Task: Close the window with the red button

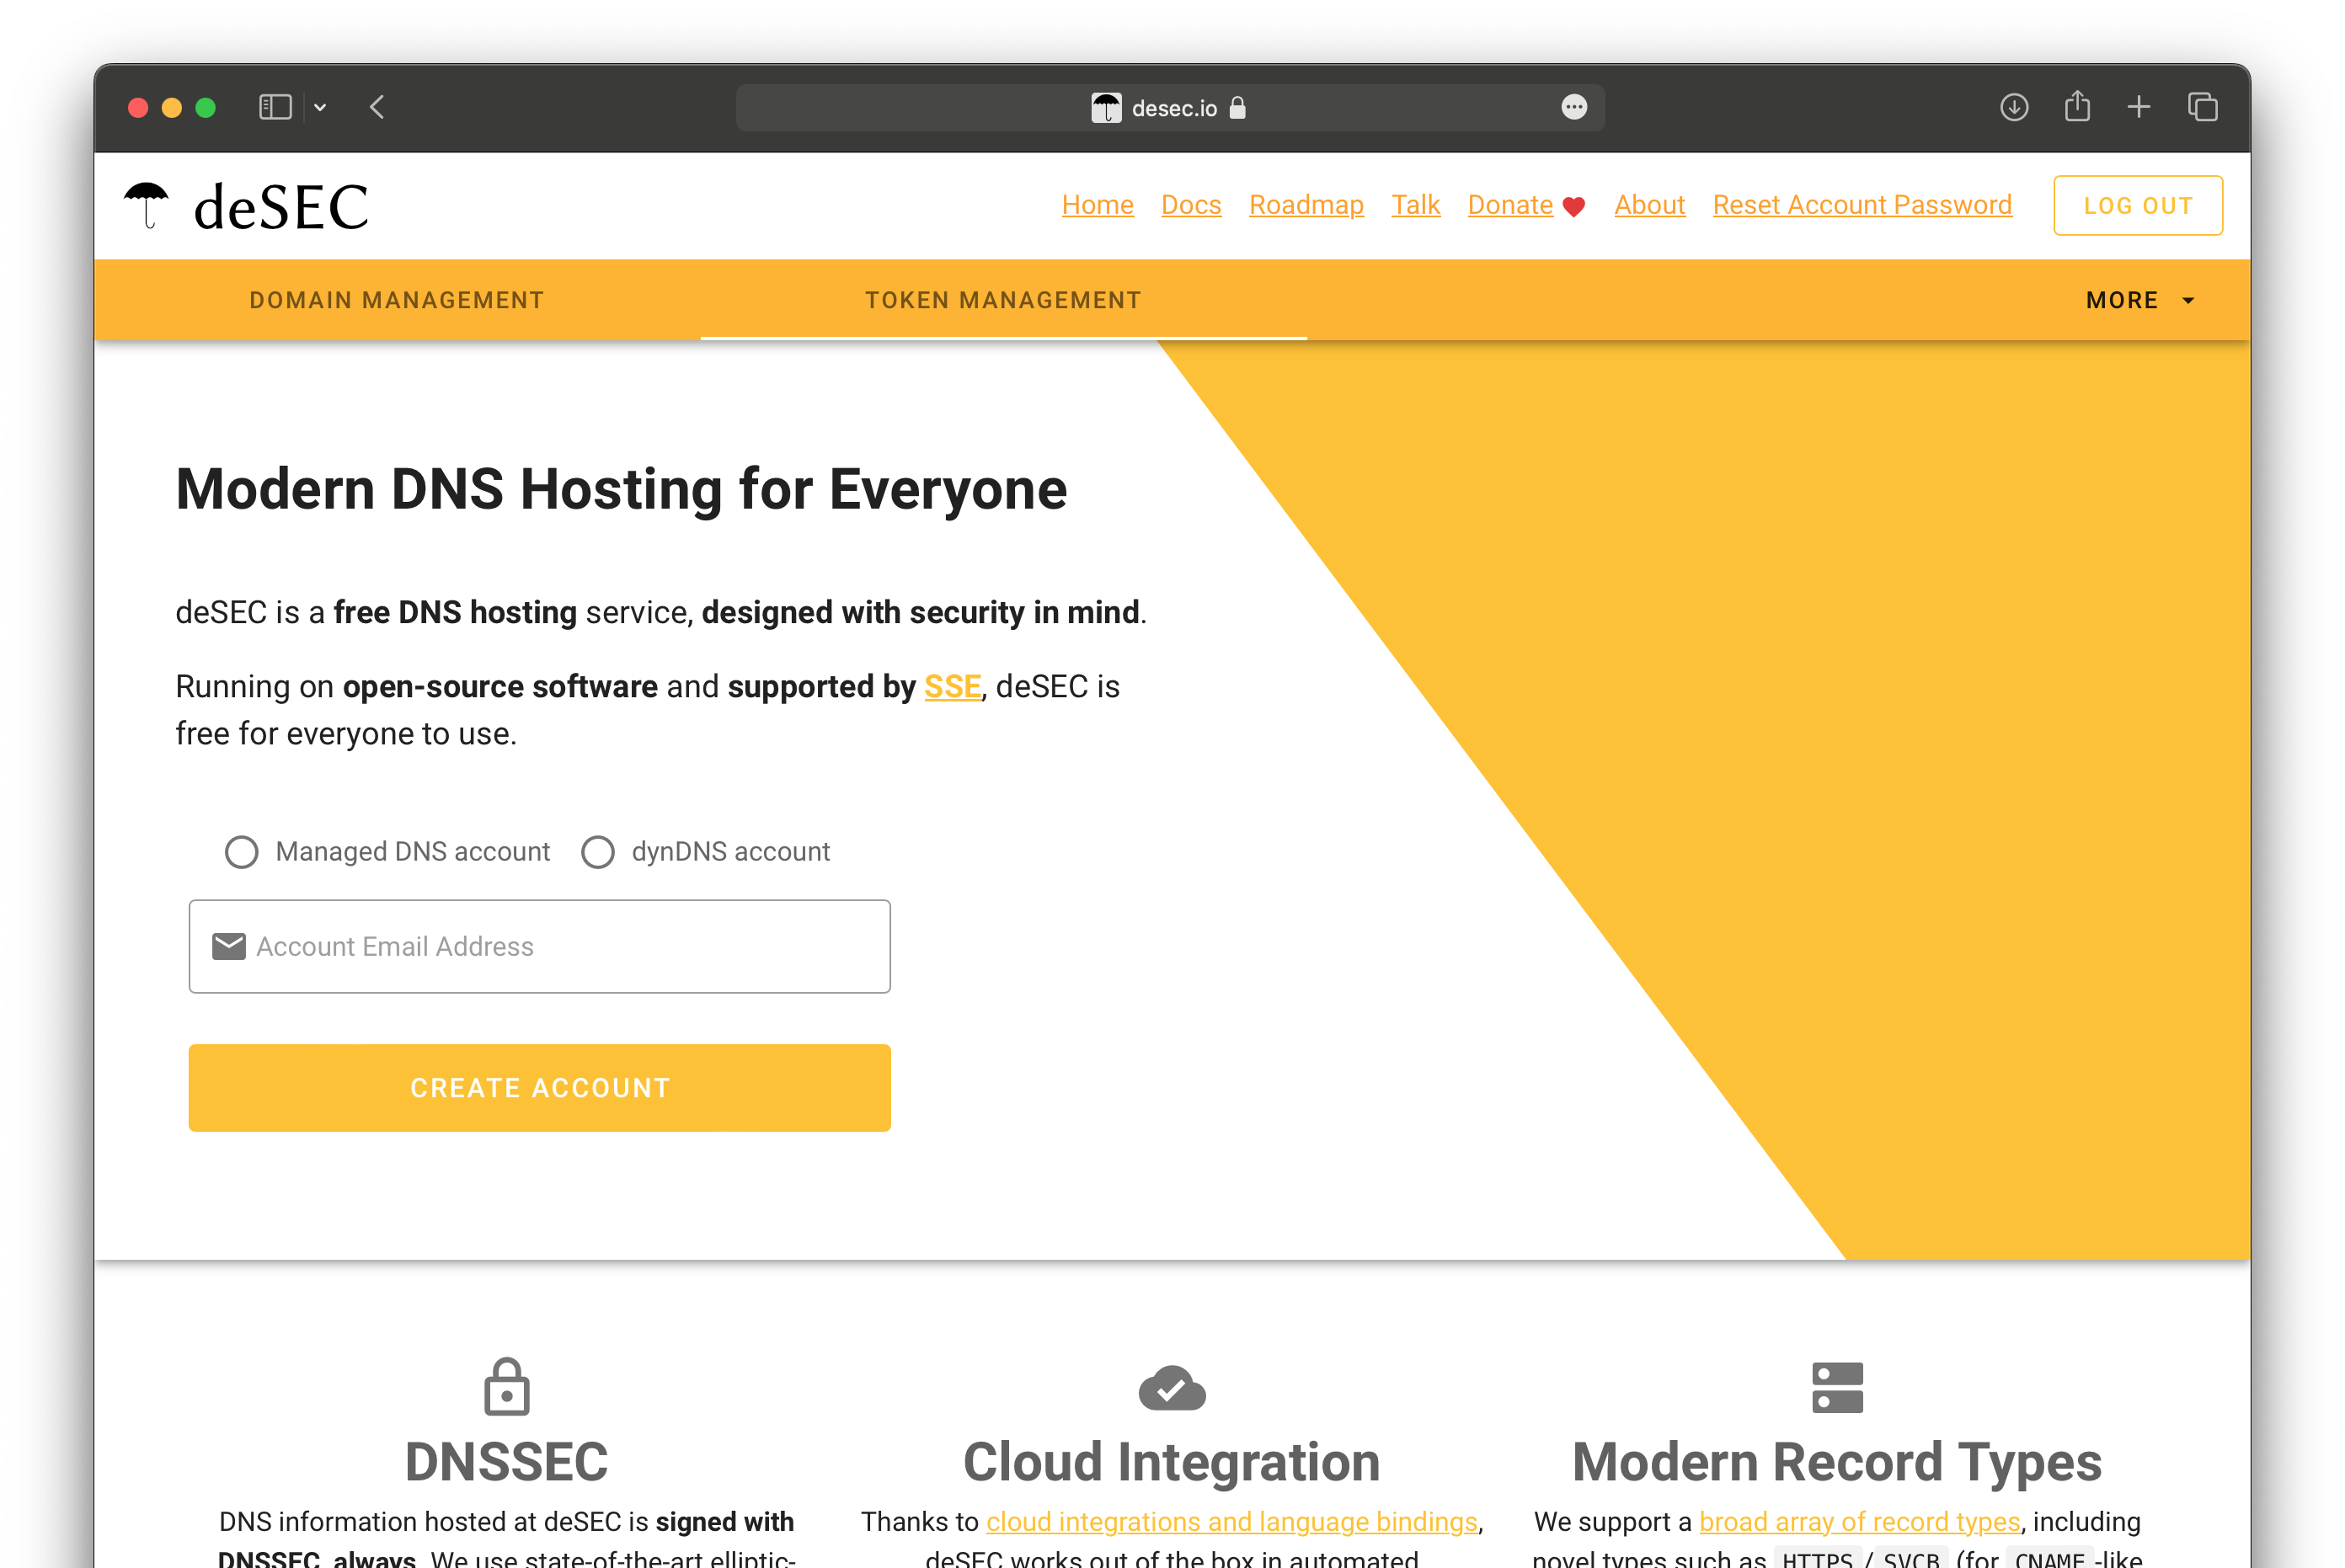Action: click(138, 107)
